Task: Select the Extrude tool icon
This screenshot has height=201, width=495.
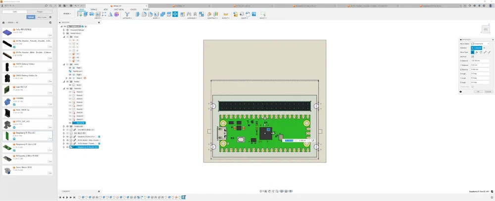Action: point(86,14)
